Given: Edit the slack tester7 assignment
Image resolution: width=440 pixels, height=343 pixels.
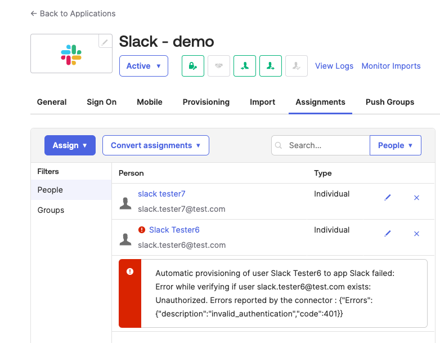Looking at the screenshot, I should (x=388, y=198).
